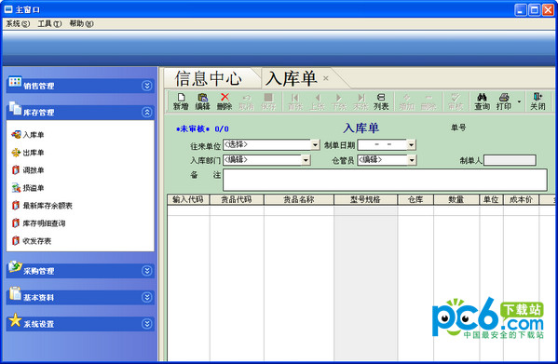Click the 新增 (New) toolbar icon
Screen dimensions: 558x364
[x=181, y=101]
